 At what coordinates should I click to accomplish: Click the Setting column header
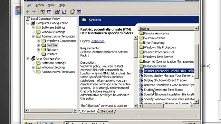166,29
